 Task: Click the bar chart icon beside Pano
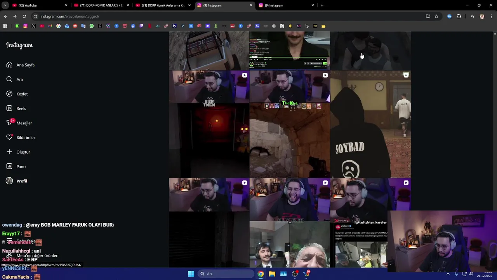pos(9,166)
